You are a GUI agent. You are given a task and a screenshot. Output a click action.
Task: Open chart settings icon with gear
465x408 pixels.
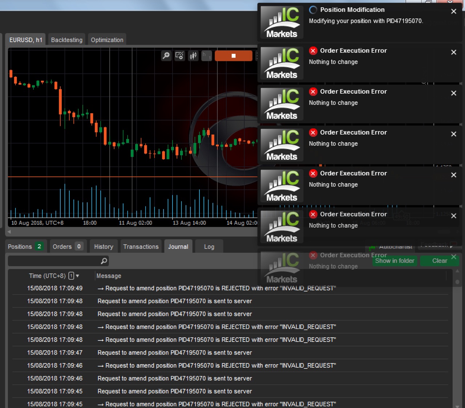coord(179,56)
